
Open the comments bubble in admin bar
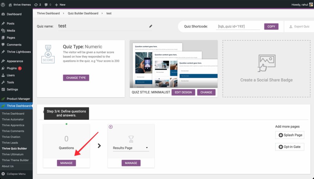click(48, 5)
